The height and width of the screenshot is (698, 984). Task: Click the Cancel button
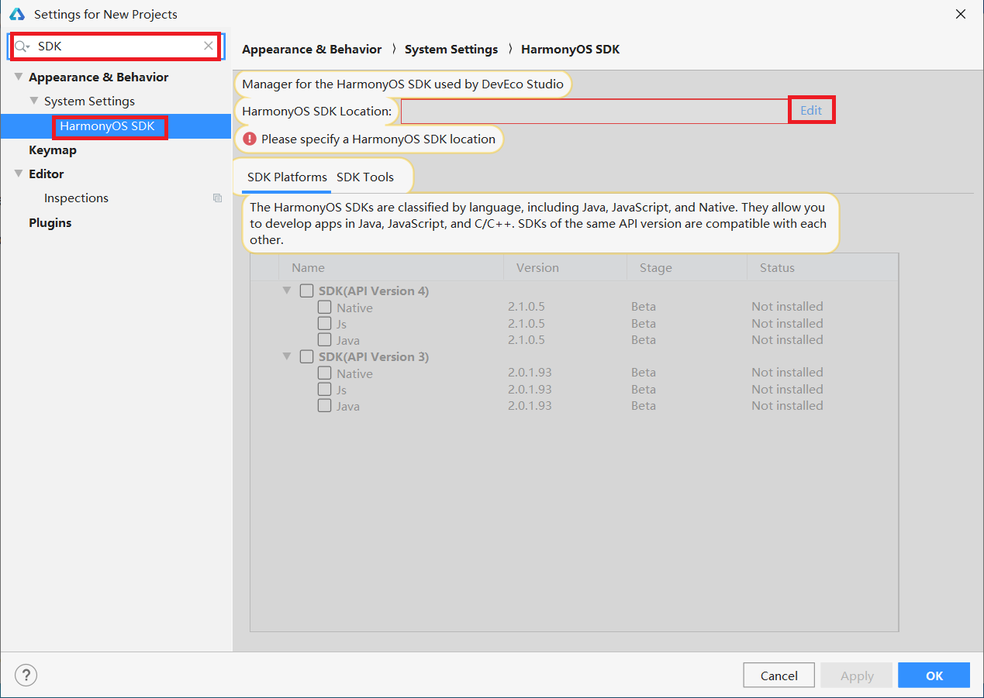click(x=779, y=676)
